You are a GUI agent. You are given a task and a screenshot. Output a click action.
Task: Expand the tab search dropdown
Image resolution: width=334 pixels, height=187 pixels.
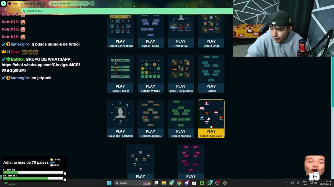click(3, 4)
